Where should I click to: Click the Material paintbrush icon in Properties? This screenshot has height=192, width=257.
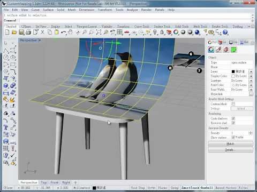(x=219, y=50)
